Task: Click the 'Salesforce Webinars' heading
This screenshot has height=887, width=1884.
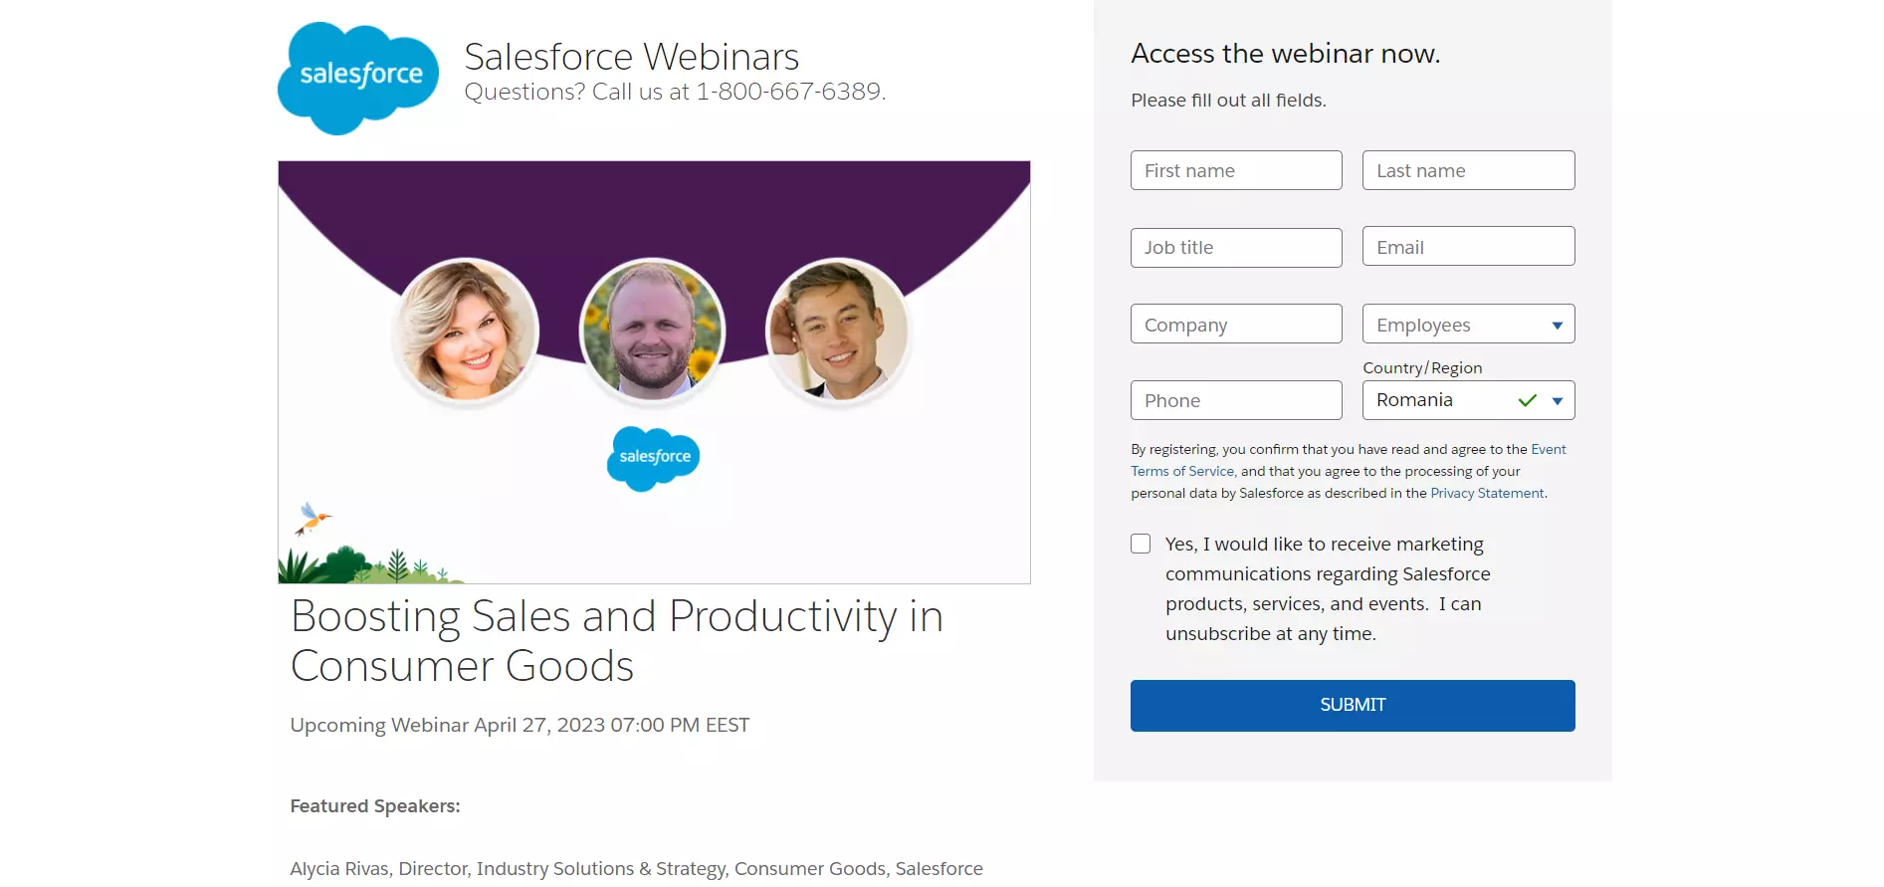Action: tap(631, 57)
